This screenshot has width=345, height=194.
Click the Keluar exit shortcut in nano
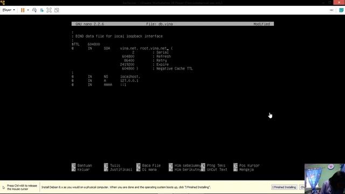tap(81, 170)
